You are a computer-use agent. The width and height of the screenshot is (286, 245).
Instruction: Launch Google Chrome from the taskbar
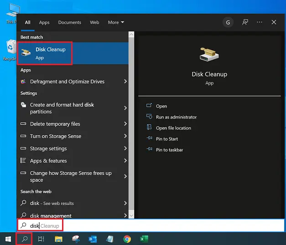point(127,239)
